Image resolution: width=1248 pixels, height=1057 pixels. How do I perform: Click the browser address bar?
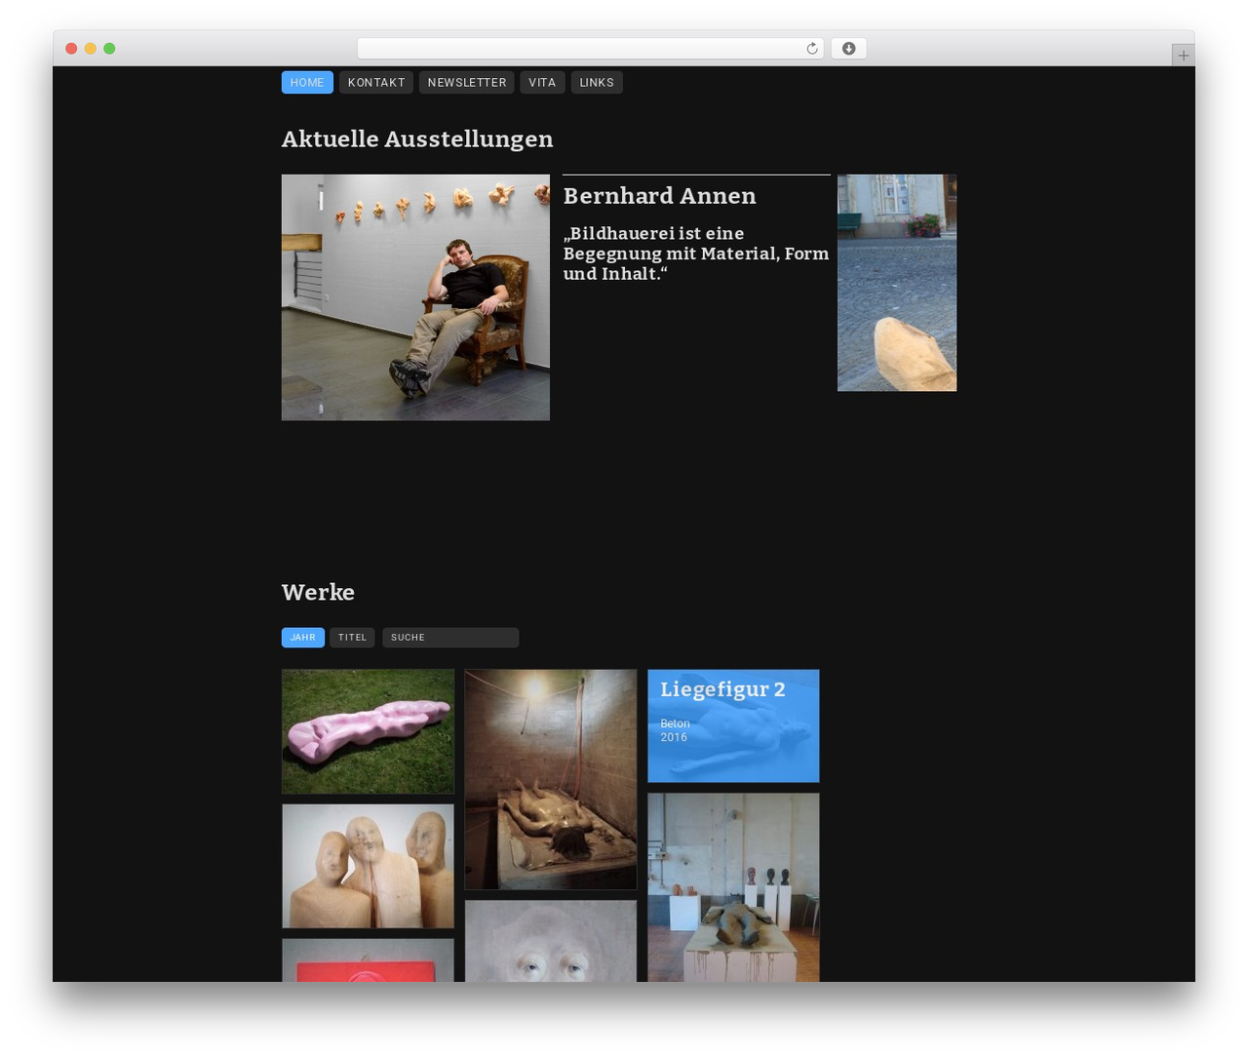click(590, 49)
